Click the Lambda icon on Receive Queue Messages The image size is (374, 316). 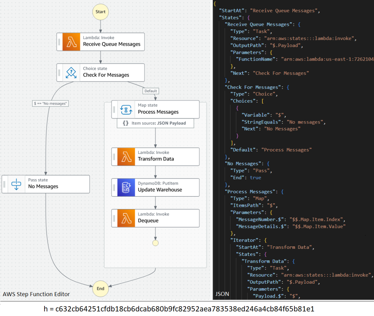(71, 42)
